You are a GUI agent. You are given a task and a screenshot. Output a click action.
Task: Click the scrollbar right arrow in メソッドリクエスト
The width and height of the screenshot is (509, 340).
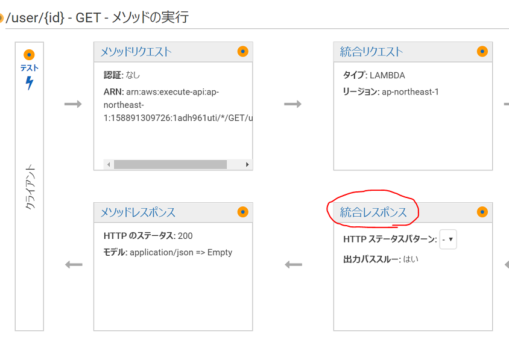(x=247, y=164)
